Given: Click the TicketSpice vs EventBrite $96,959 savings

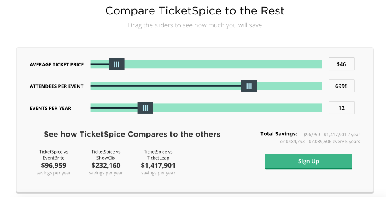Looking at the screenshot, I should click(53, 165).
